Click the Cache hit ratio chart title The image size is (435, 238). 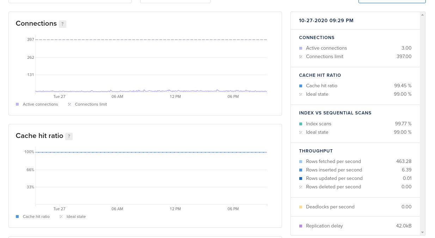click(x=39, y=136)
